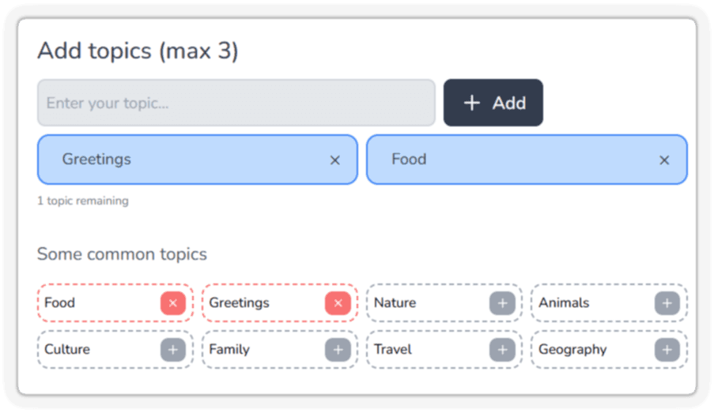Click the Geography common topic label
This screenshot has height=413, width=714.
coord(572,350)
